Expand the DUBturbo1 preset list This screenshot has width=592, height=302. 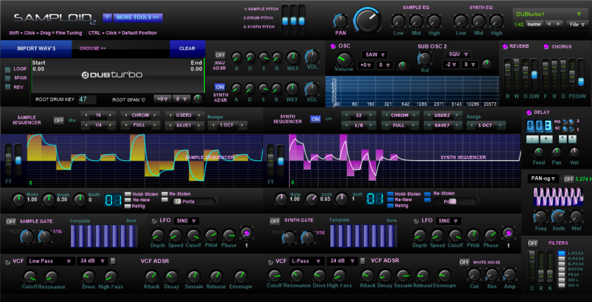tap(579, 14)
